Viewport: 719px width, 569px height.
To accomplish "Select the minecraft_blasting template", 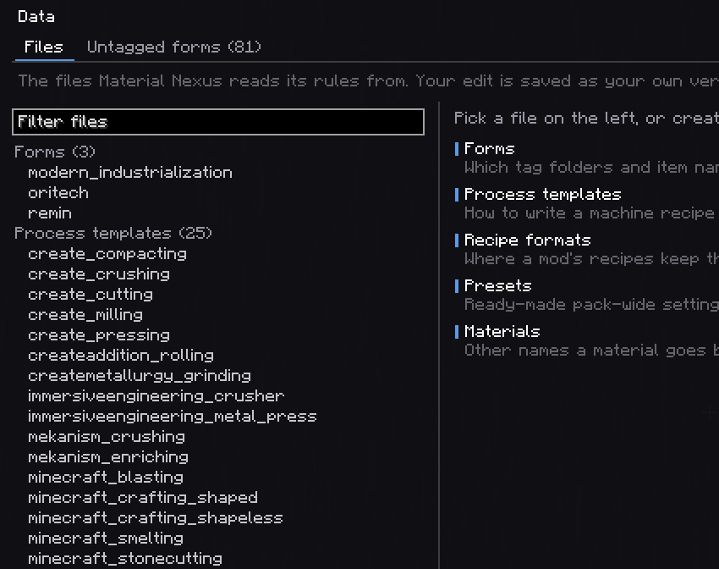I will 106,478.
